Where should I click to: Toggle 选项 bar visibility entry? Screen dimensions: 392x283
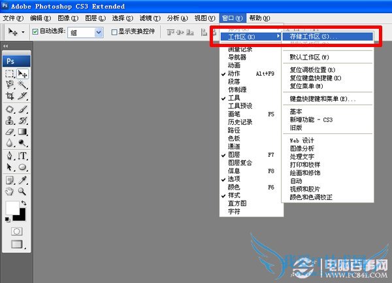click(252, 179)
